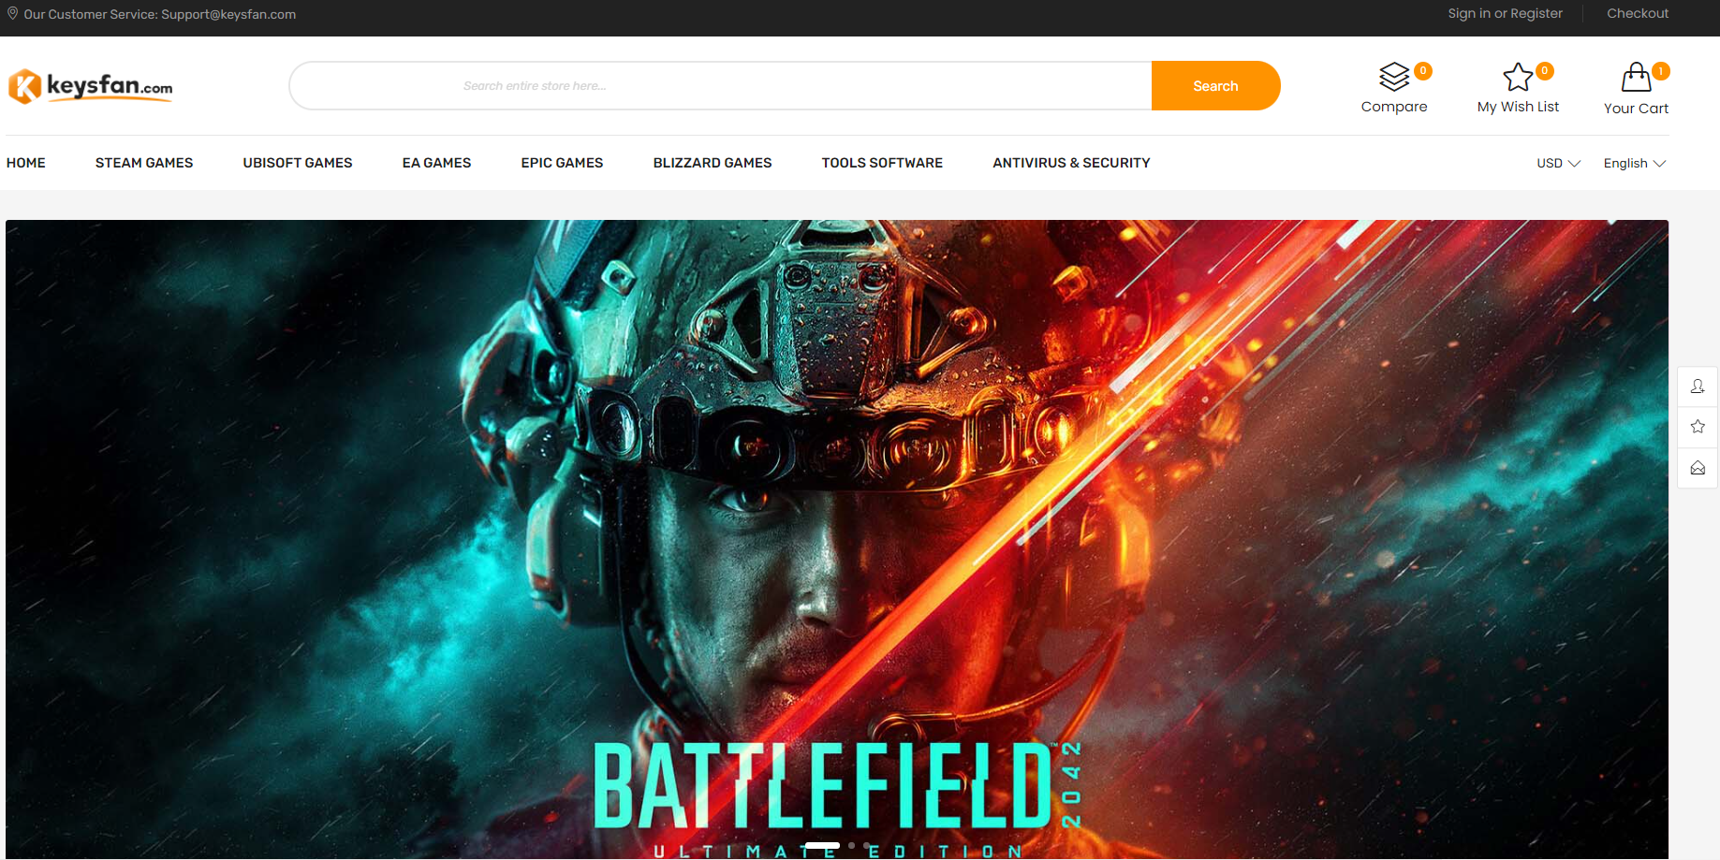Image resolution: width=1720 pixels, height=860 pixels.
Task: Expand the USD currency dropdown
Action: coord(1558,163)
